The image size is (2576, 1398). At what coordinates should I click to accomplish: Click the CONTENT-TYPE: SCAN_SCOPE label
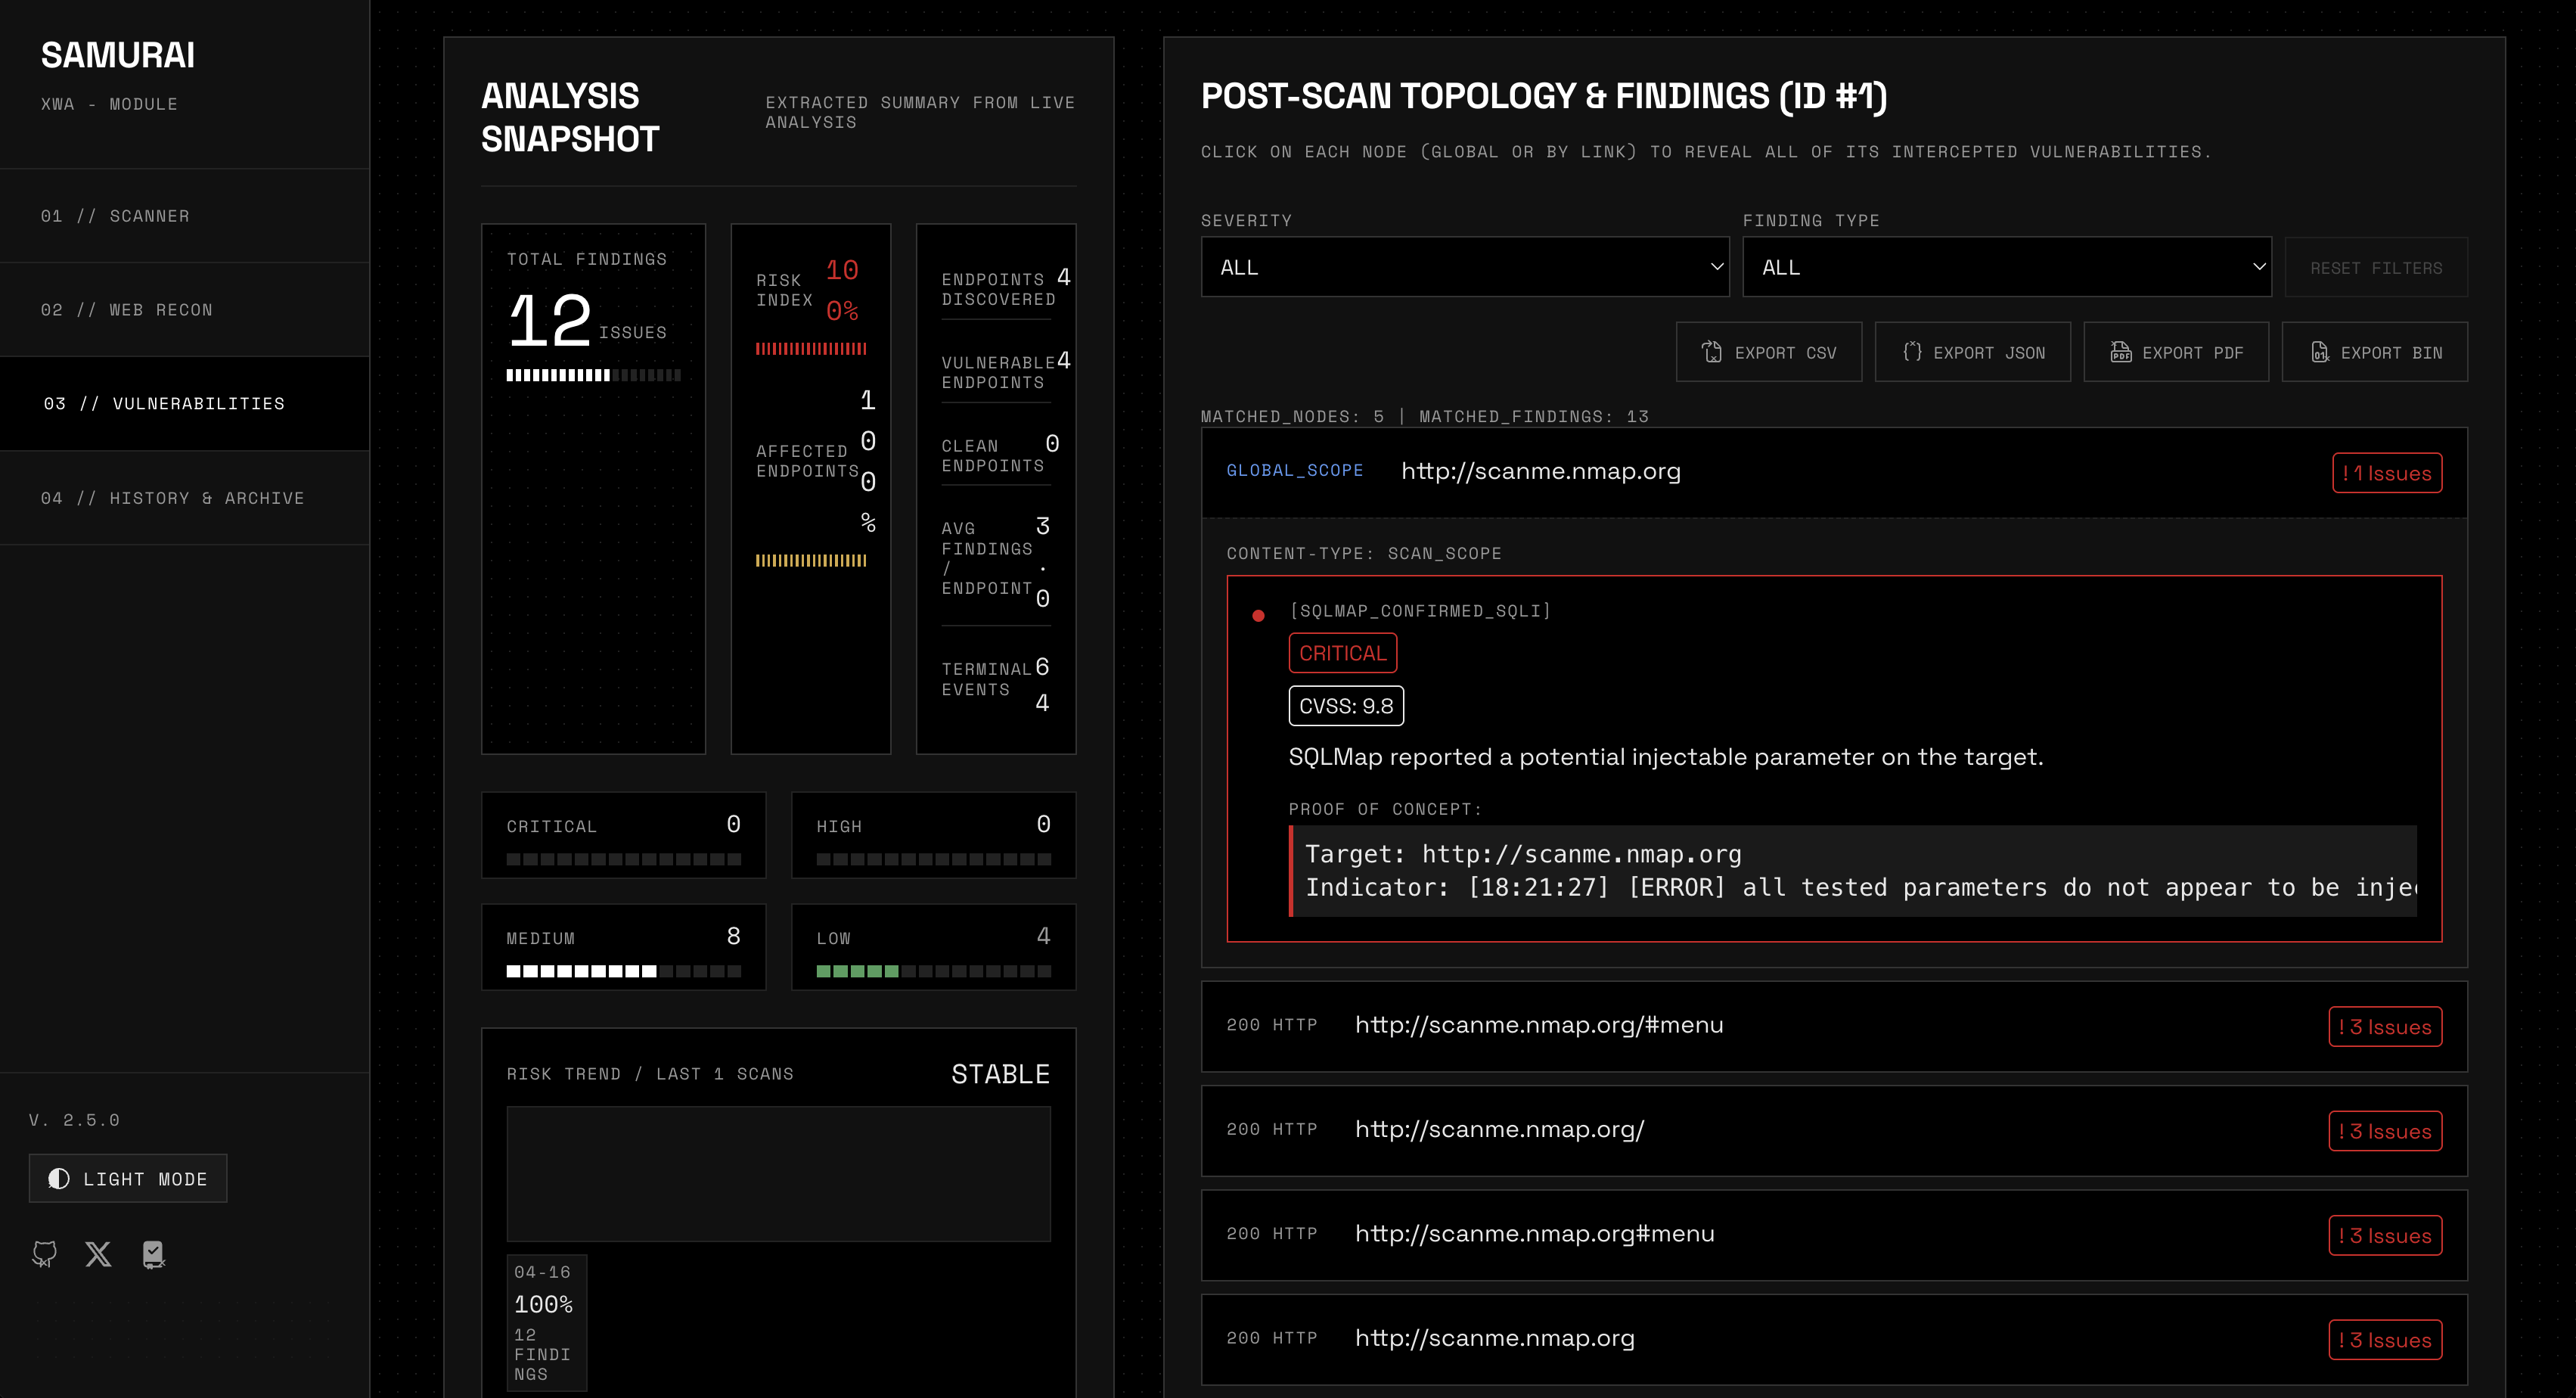pos(1364,553)
